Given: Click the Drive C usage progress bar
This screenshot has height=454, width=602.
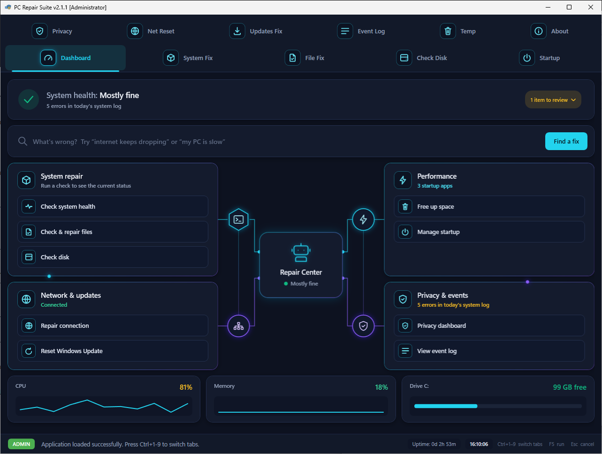Looking at the screenshot, I should click(498, 406).
